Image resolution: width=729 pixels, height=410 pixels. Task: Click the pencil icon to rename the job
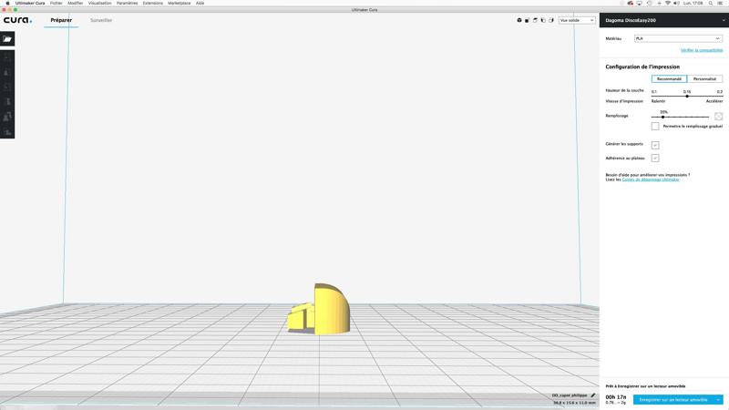click(593, 395)
